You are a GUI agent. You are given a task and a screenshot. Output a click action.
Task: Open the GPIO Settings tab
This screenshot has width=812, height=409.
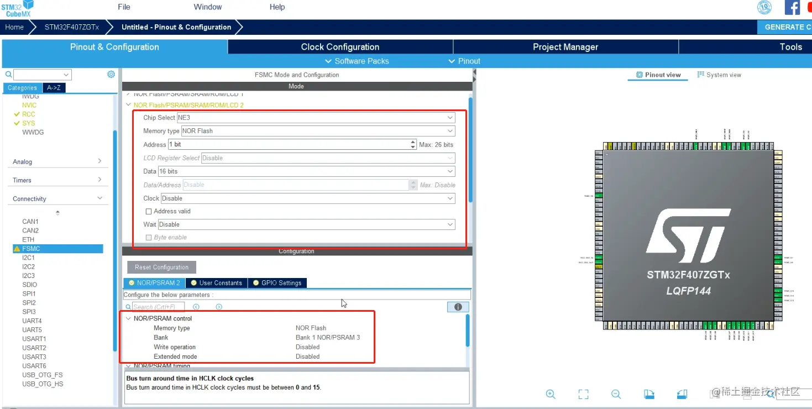click(x=277, y=283)
